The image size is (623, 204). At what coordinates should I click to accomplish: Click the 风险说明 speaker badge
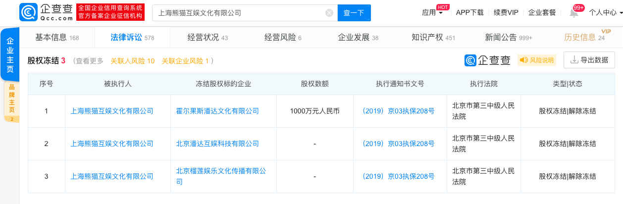pos(537,60)
